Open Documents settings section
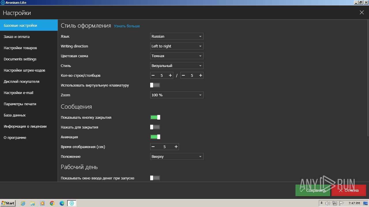Viewport: 369px width, 207px height. (29, 59)
